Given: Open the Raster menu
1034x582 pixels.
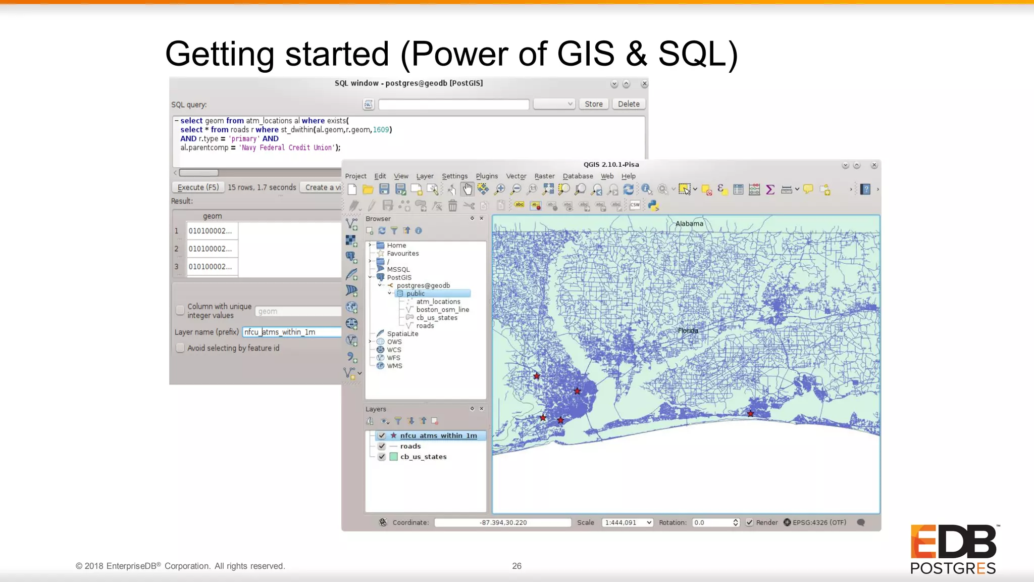Looking at the screenshot, I should [544, 176].
